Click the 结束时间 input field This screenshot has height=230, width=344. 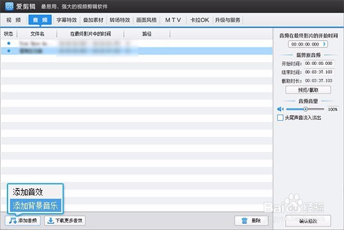(x=319, y=72)
